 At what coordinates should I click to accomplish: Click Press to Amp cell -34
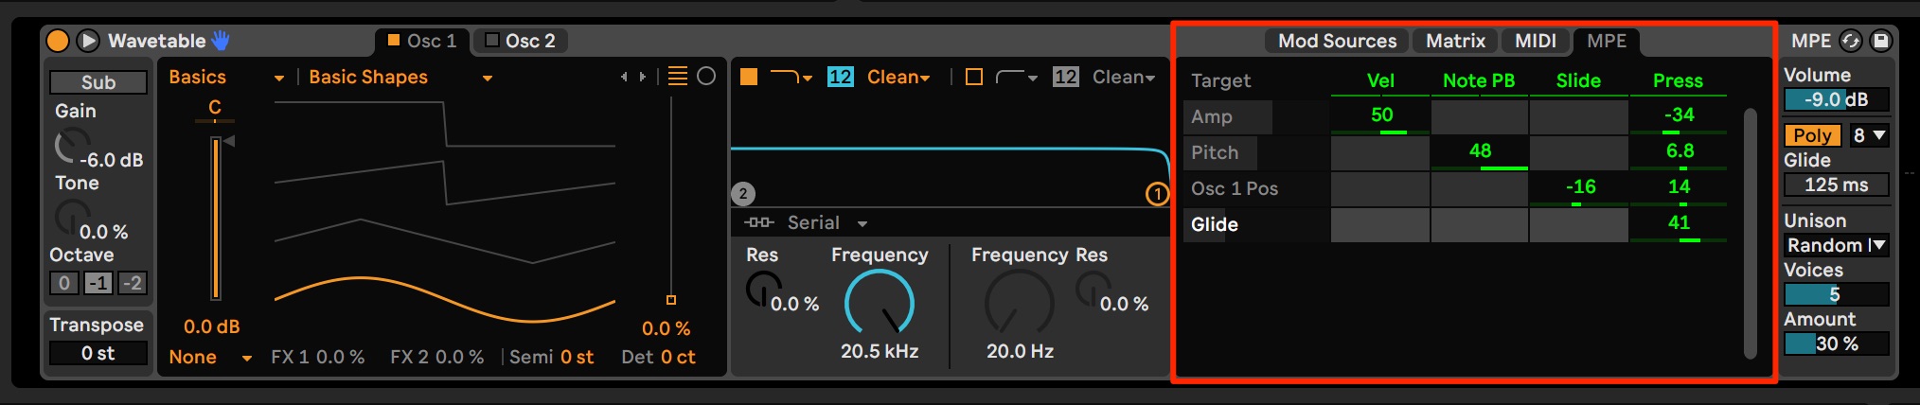click(x=1679, y=117)
